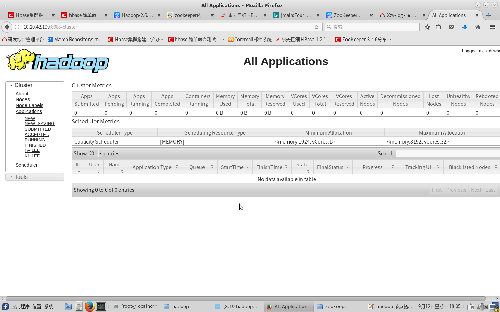Open the Coremail邮件系统 bookmark

point(250,40)
